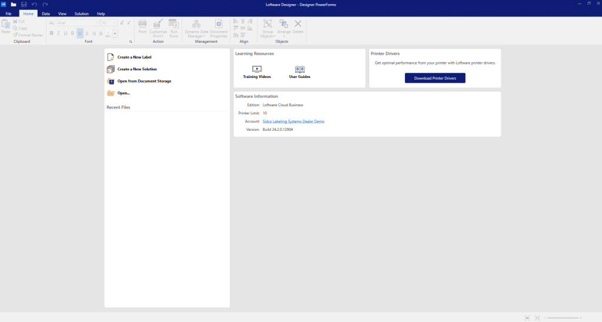Click the align objects left icon
This screenshot has width=602, height=322.
coord(236,22)
